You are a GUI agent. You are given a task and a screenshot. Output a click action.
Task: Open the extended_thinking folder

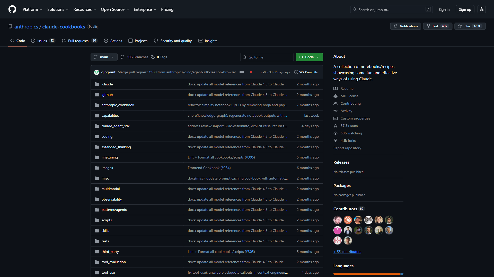(x=116, y=147)
